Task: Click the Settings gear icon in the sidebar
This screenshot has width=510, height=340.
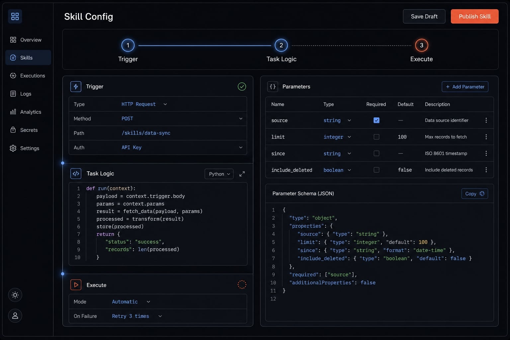Action: (13, 148)
